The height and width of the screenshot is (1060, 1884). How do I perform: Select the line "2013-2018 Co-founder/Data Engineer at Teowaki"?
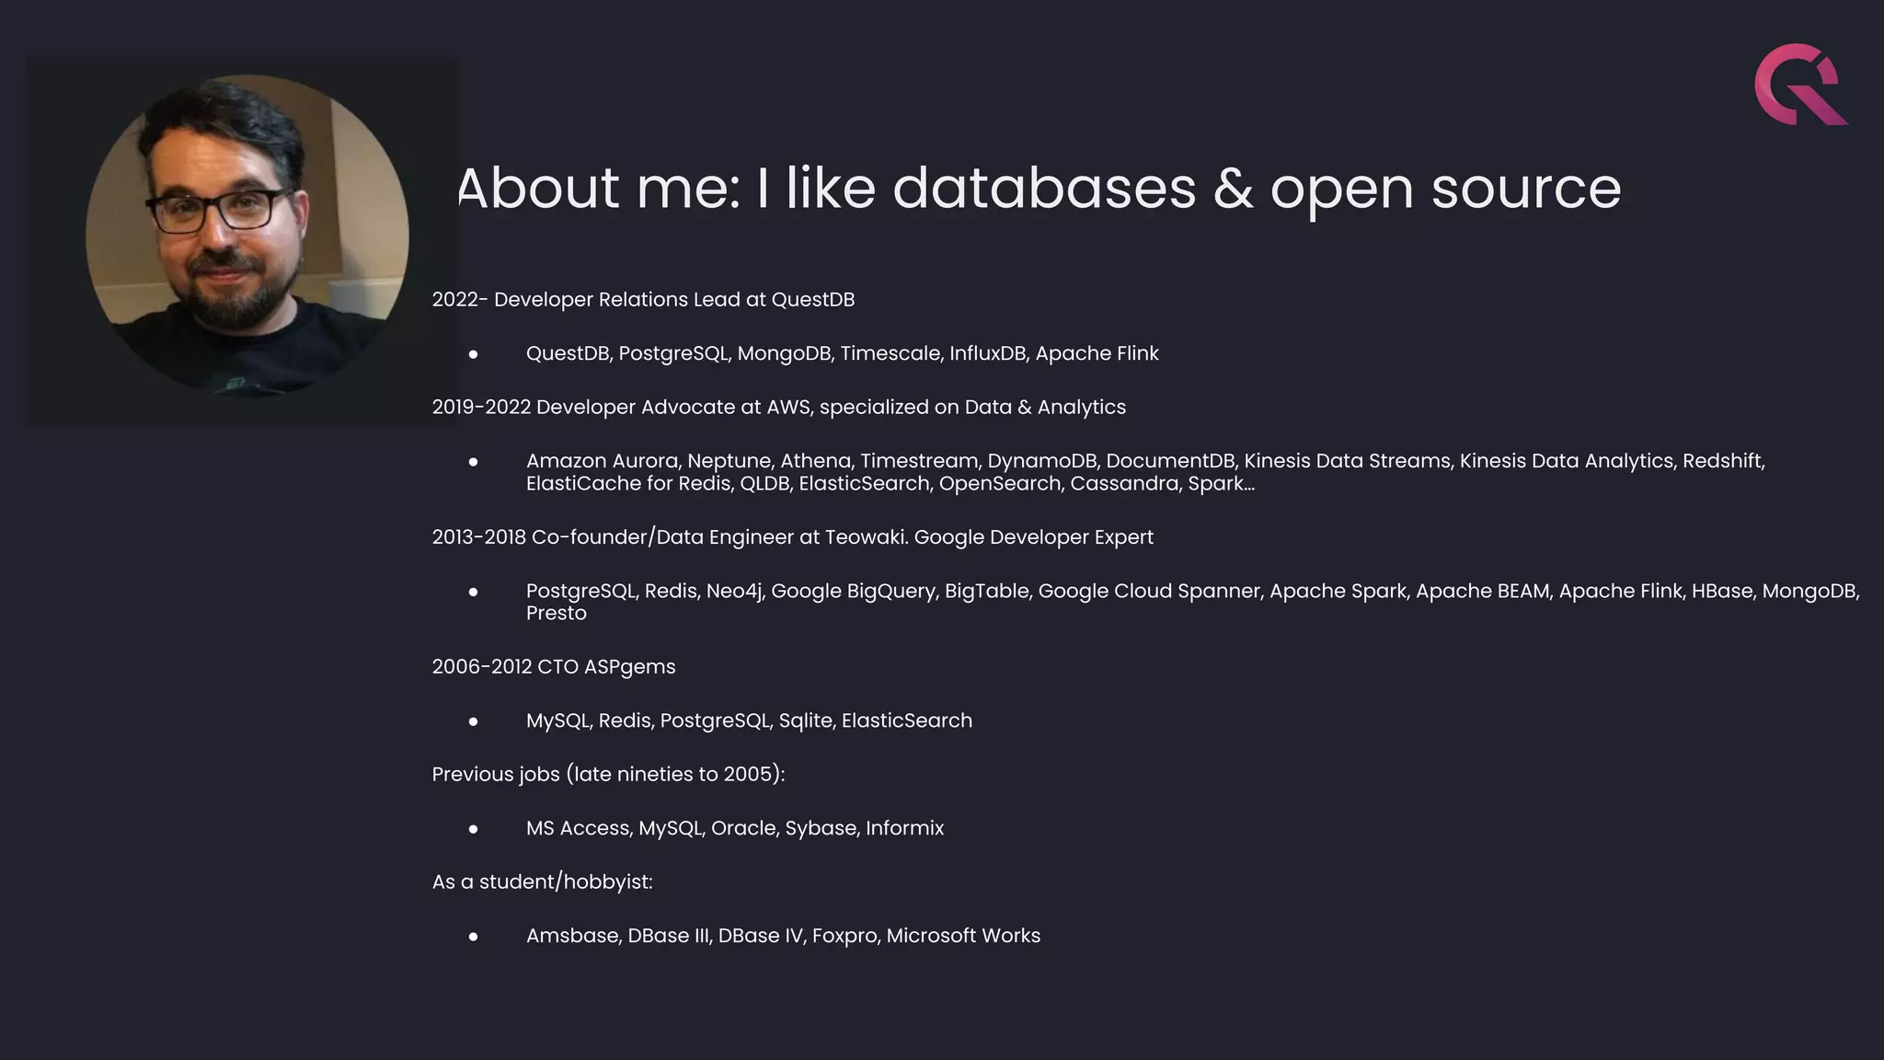(792, 537)
